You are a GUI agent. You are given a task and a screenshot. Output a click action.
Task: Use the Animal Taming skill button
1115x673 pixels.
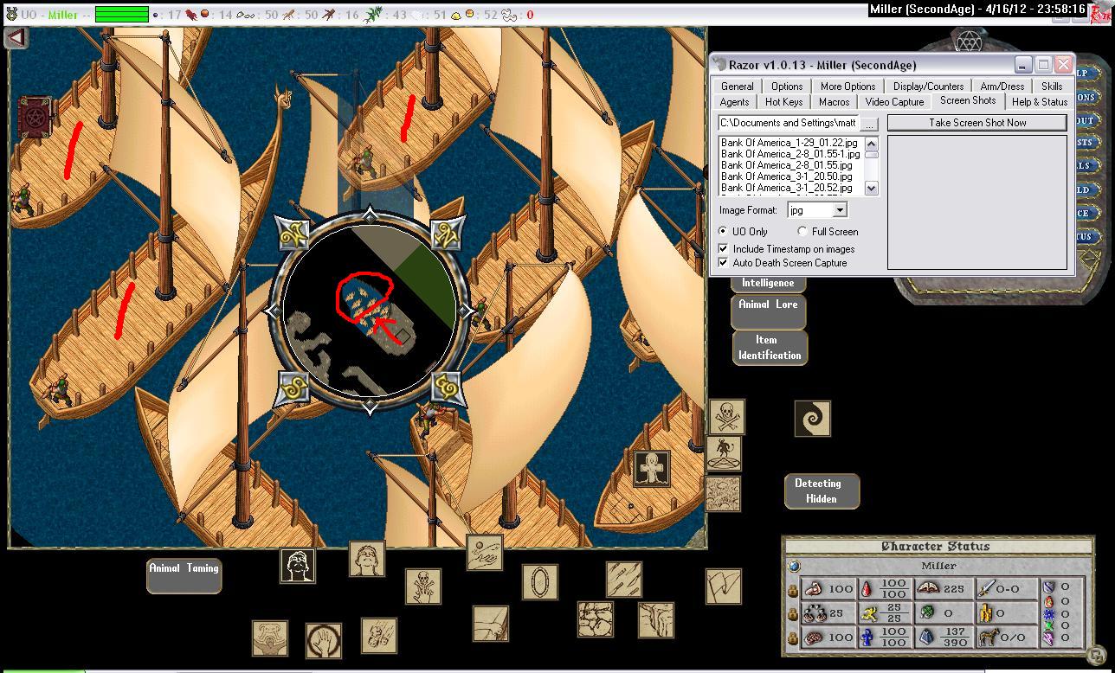[184, 575]
